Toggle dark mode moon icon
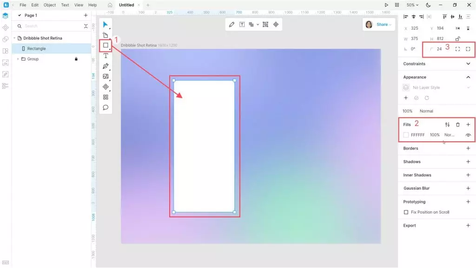 tap(428, 5)
